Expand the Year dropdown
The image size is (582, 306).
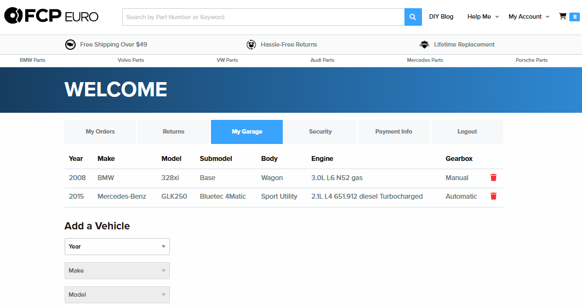[117, 246]
